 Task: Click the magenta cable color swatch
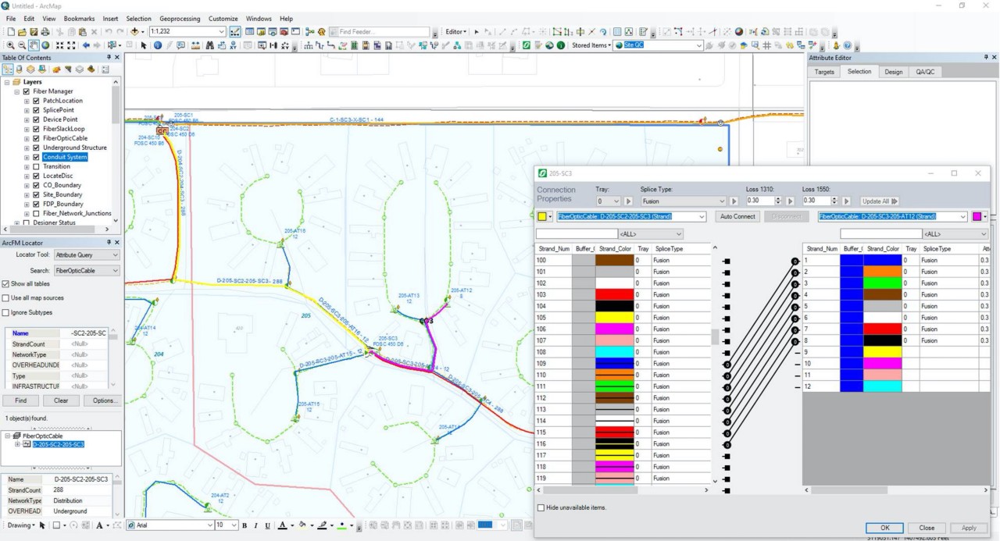click(977, 216)
